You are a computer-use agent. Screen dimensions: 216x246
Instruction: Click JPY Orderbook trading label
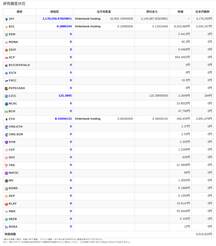coord(88,19)
